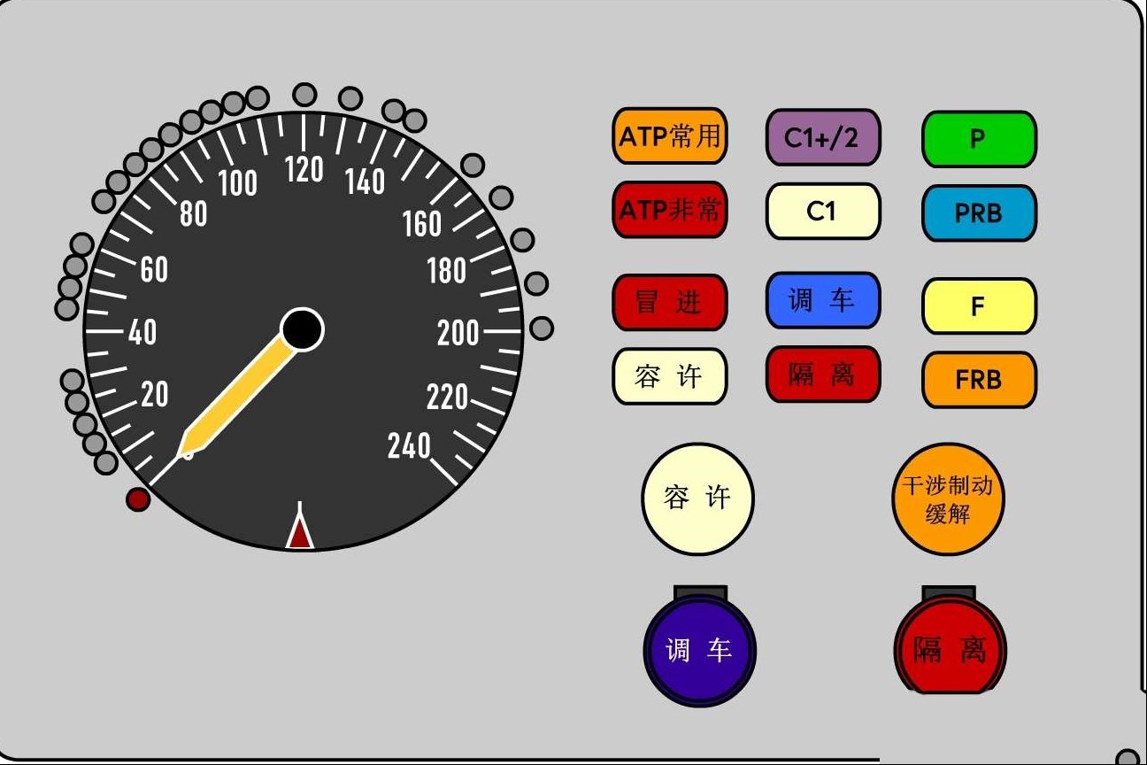1147x765 pixels.
Task: Click the 220 label on the speedometer
Action: pyautogui.click(x=447, y=398)
